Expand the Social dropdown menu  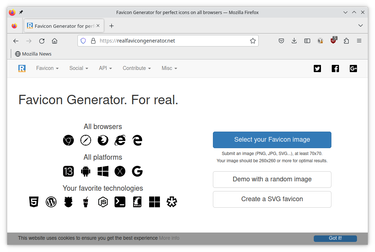coord(79,68)
